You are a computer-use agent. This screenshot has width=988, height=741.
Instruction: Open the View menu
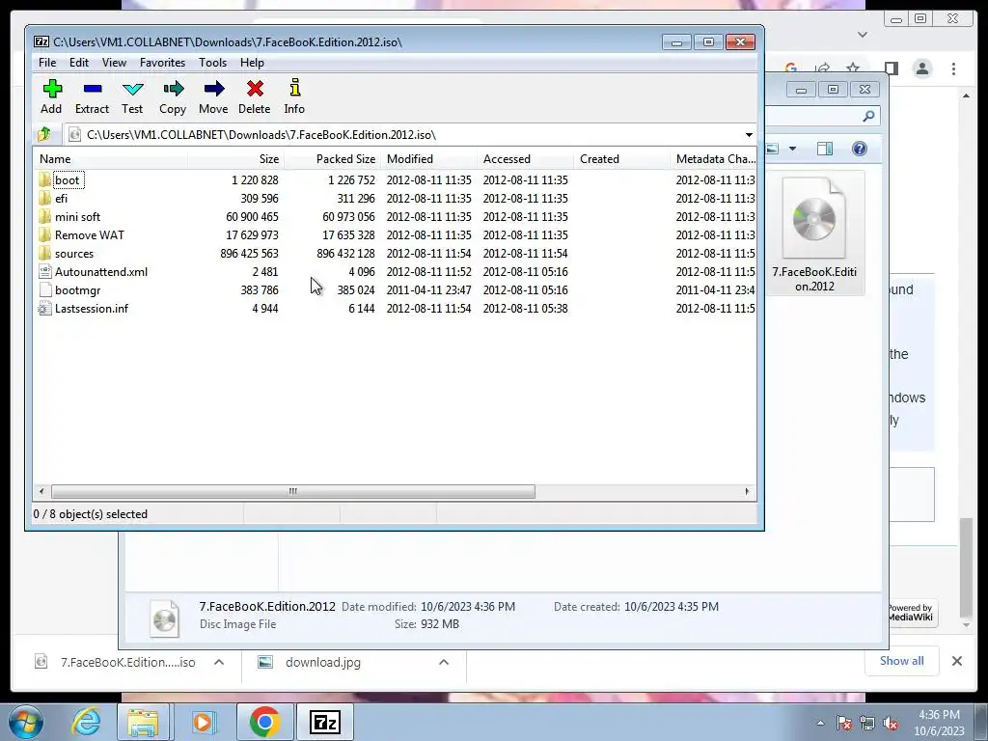pyautogui.click(x=114, y=63)
